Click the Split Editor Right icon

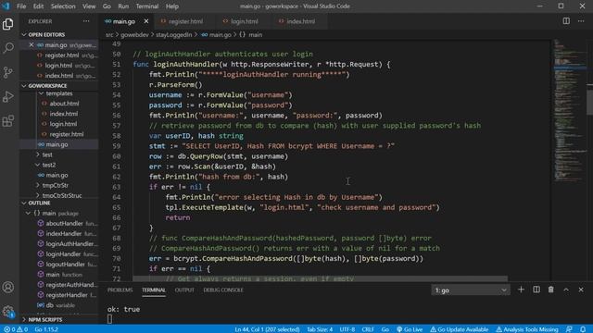[x=566, y=21]
